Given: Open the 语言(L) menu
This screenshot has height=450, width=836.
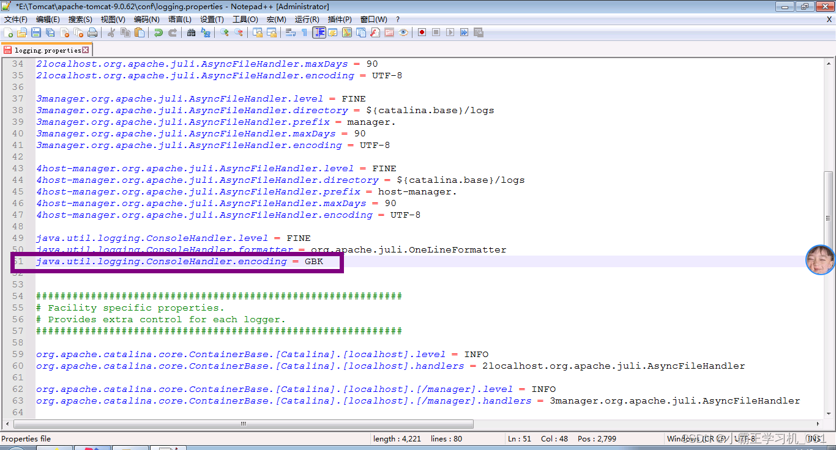Looking at the screenshot, I should point(180,20).
